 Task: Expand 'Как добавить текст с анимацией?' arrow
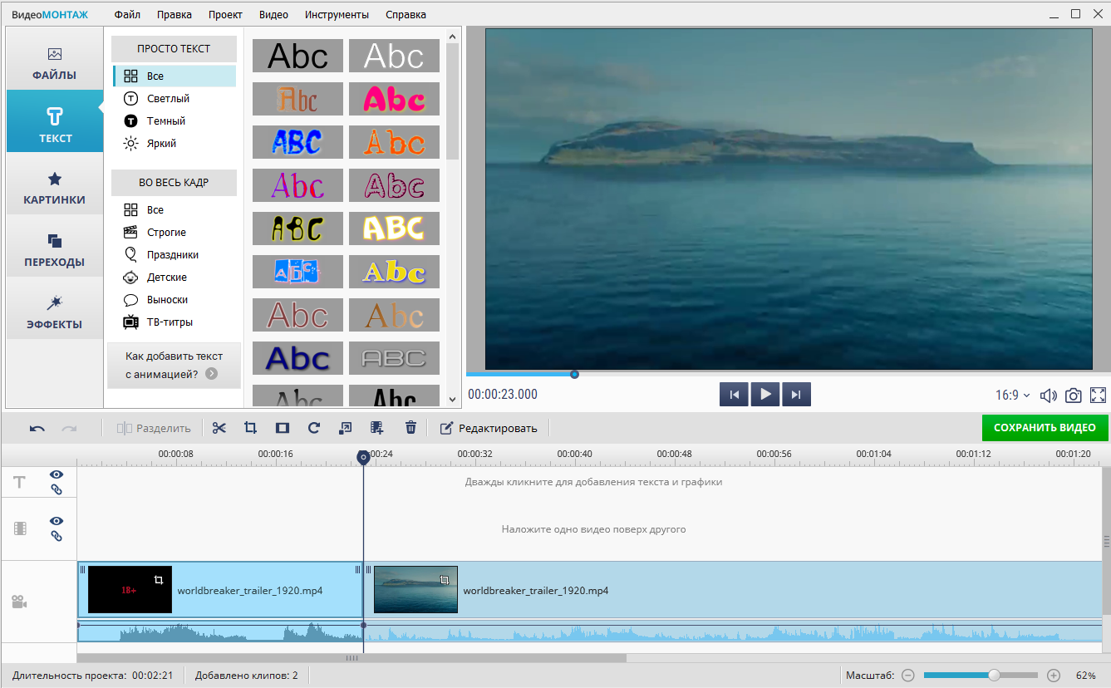click(212, 374)
